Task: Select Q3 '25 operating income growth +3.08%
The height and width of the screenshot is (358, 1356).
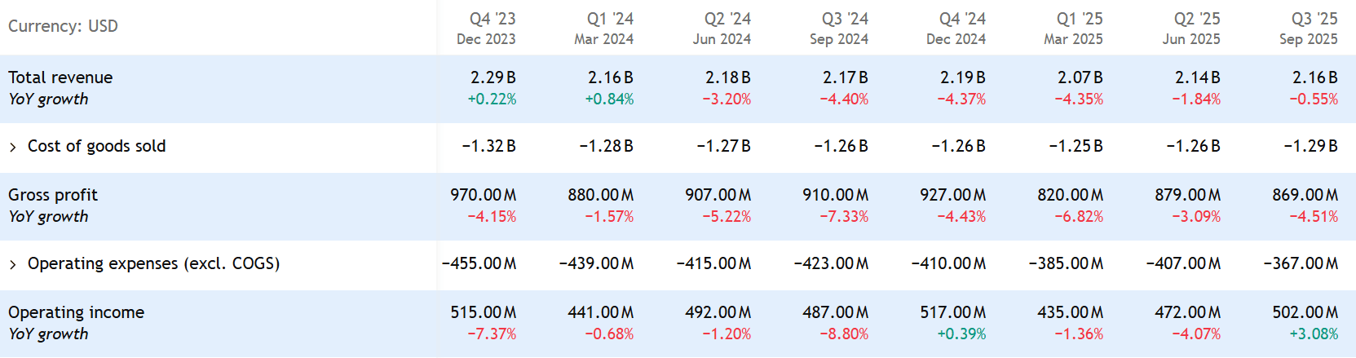Action: [x=1314, y=334]
